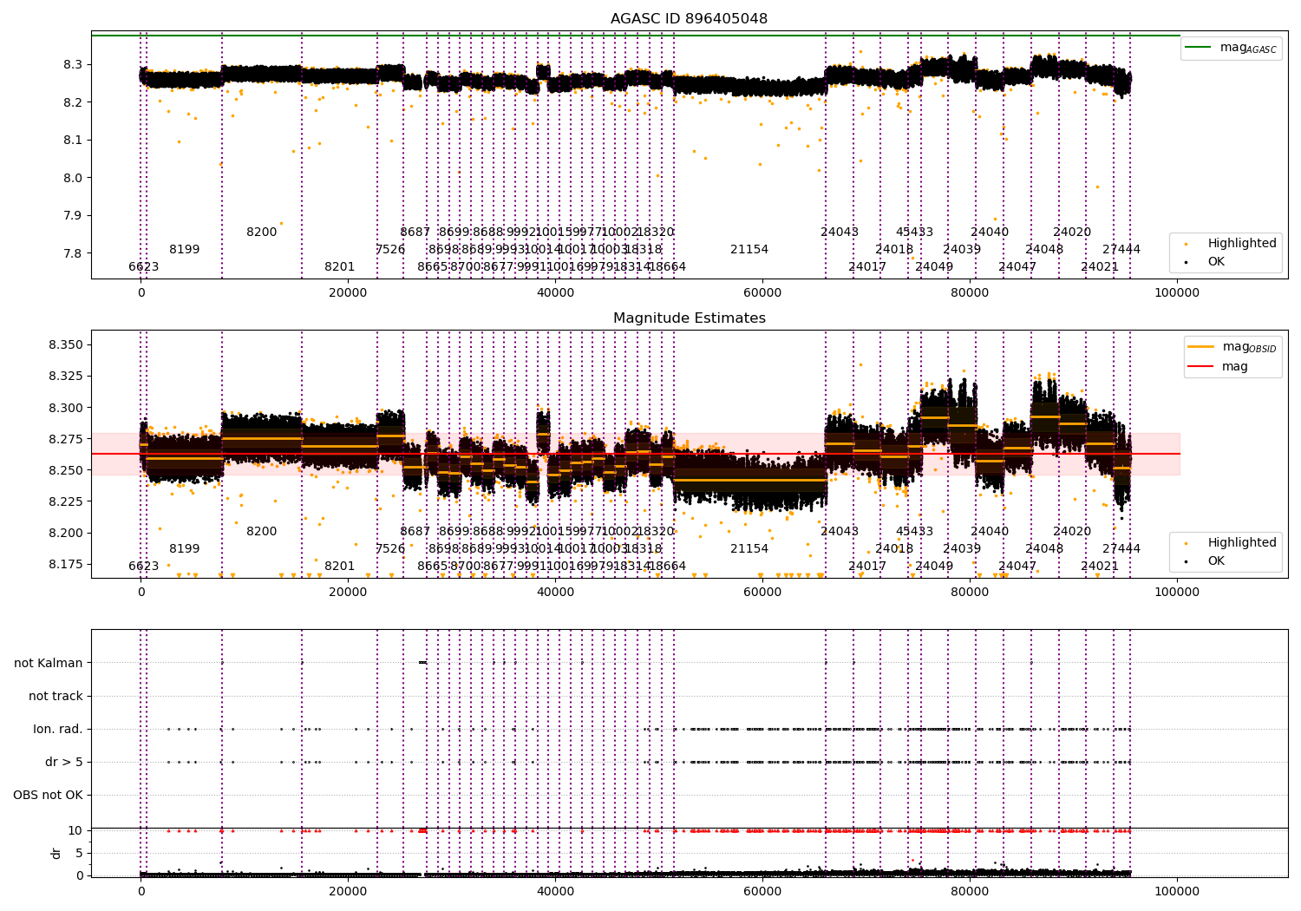Select "OK" legend entry in top plot
Image resolution: width=1301 pixels, height=911 pixels.
1216,261
